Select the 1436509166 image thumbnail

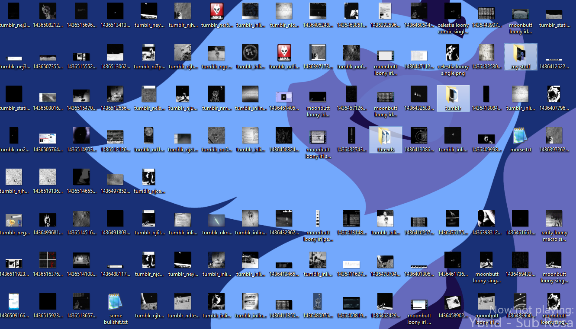[14, 301]
